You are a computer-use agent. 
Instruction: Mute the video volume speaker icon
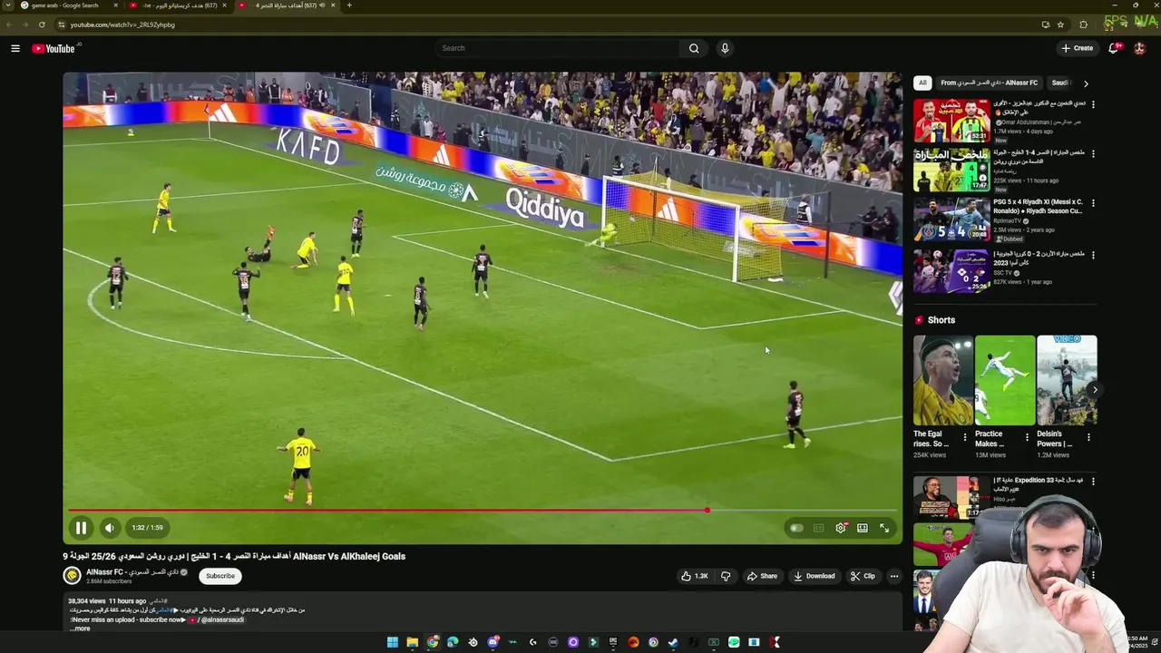(x=109, y=528)
